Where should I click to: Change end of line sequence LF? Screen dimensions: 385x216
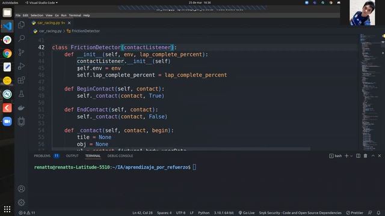191,213
